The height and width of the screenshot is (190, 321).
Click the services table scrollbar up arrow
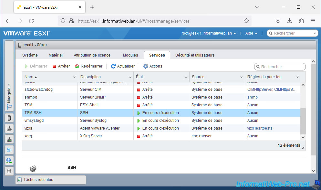coord(303,85)
